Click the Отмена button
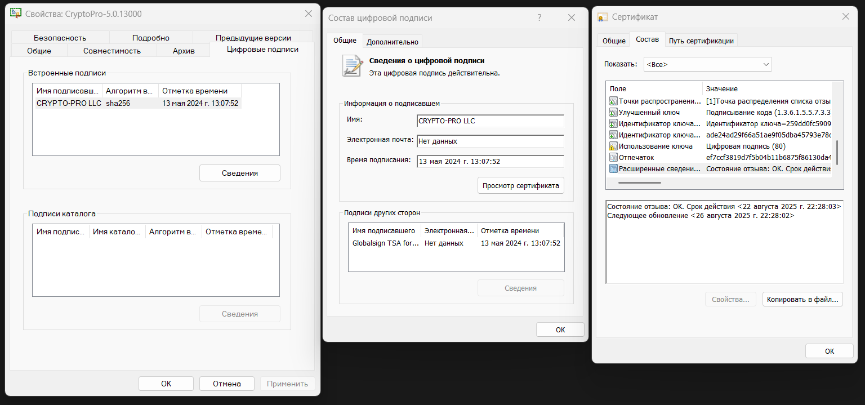The width and height of the screenshot is (865, 405). [x=227, y=384]
